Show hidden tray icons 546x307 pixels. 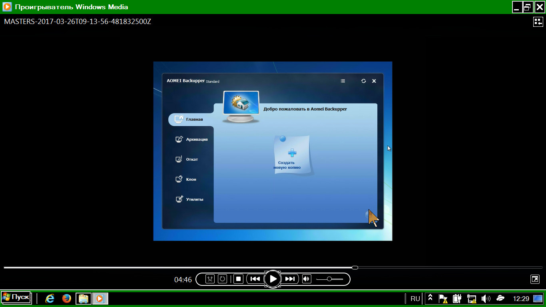(x=430, y=298)
